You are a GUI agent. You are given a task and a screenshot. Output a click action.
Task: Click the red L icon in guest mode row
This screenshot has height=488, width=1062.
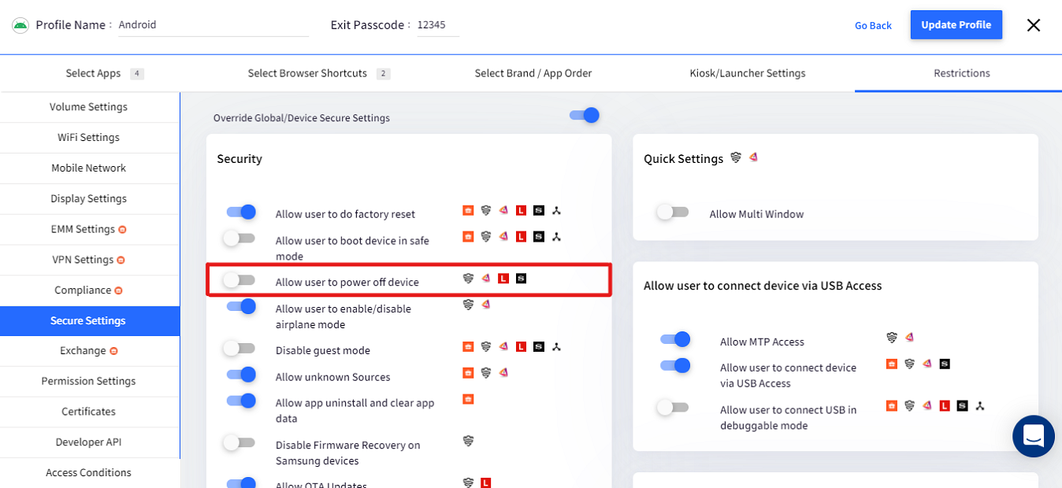(521, 346)
